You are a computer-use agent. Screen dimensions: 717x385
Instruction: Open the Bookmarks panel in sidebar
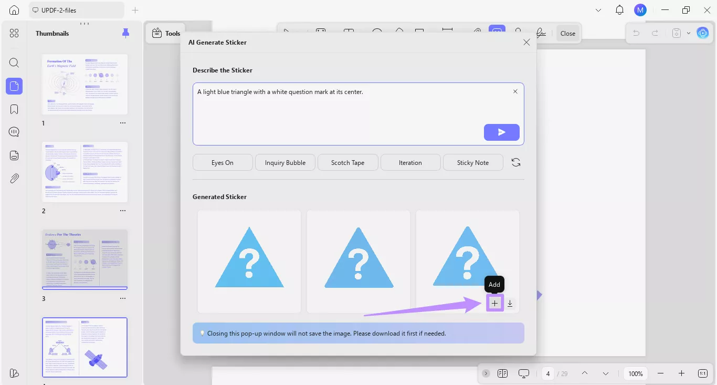click(x=14, y=109)
